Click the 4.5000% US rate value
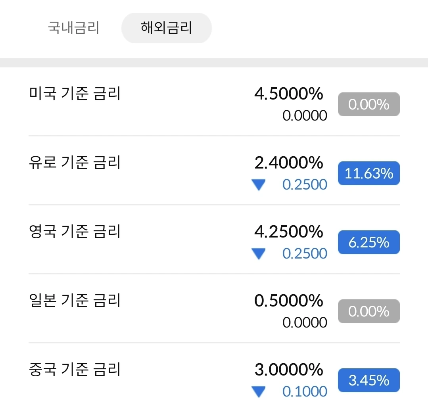Image resolution: width=428 pixels, height=408 pixels. [288, 94]
